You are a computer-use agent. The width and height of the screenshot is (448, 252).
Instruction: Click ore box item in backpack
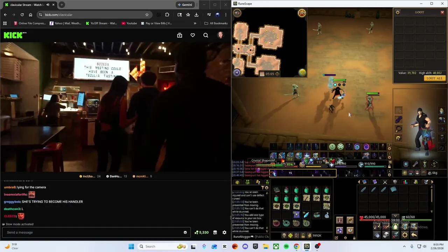point(316,215)
